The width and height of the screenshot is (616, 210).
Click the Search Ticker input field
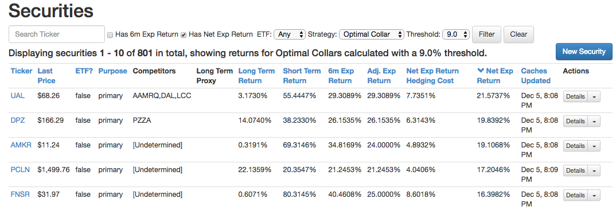pyautogui.click(x=57, y=34)
